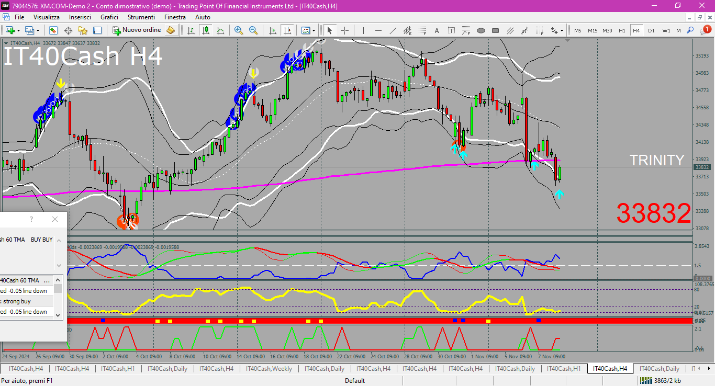Select the trendline drawing tool
This screenshot has height=386, width=715.
(x=393, y=30)
